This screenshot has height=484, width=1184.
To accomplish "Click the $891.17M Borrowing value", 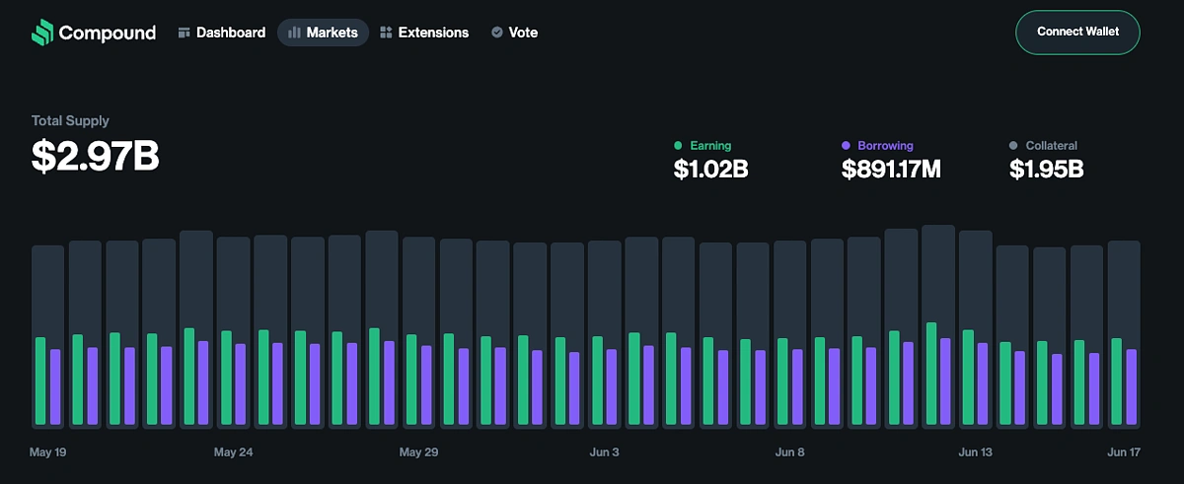I will tap(891, 169).
